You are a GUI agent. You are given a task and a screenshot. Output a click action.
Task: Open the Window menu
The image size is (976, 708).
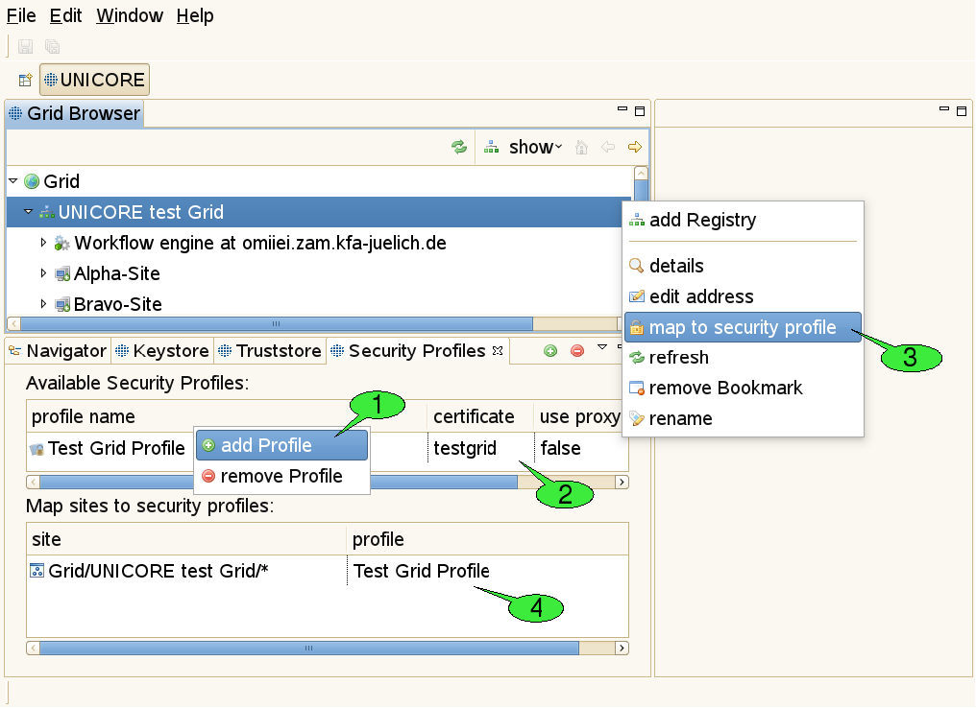point(130,15)
